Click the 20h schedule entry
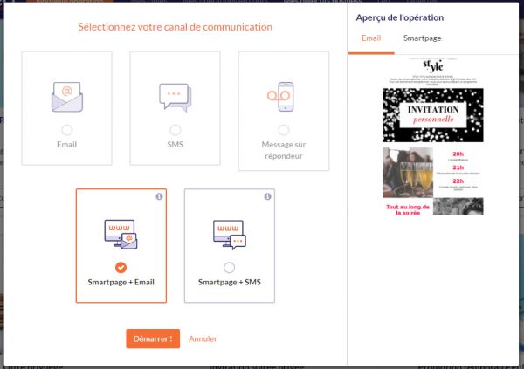Image resolution: width=524 pixels, height=369 pixels. pos(458,156)
